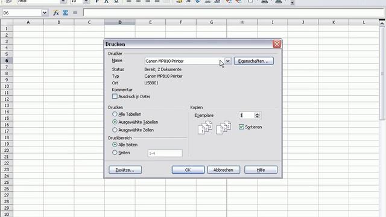Select column B header

pos(59,22)
